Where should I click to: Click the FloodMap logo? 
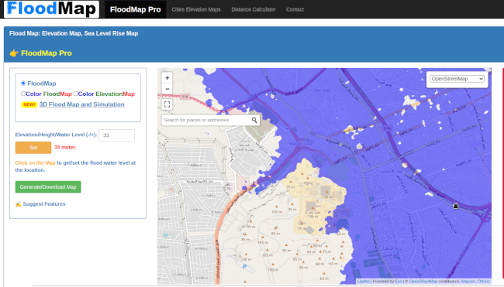click(x=51, y=9)
